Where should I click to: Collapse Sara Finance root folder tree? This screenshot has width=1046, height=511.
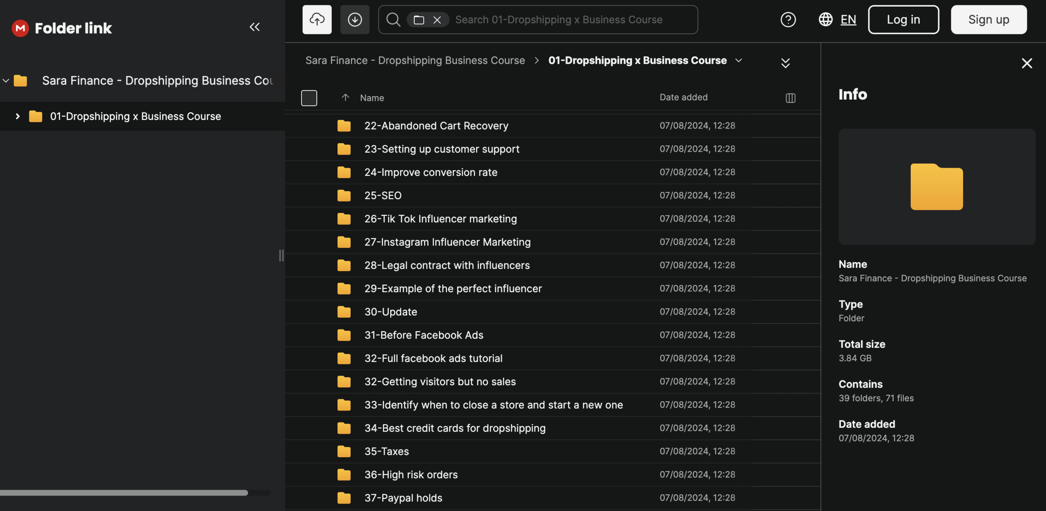coord(6,81)
